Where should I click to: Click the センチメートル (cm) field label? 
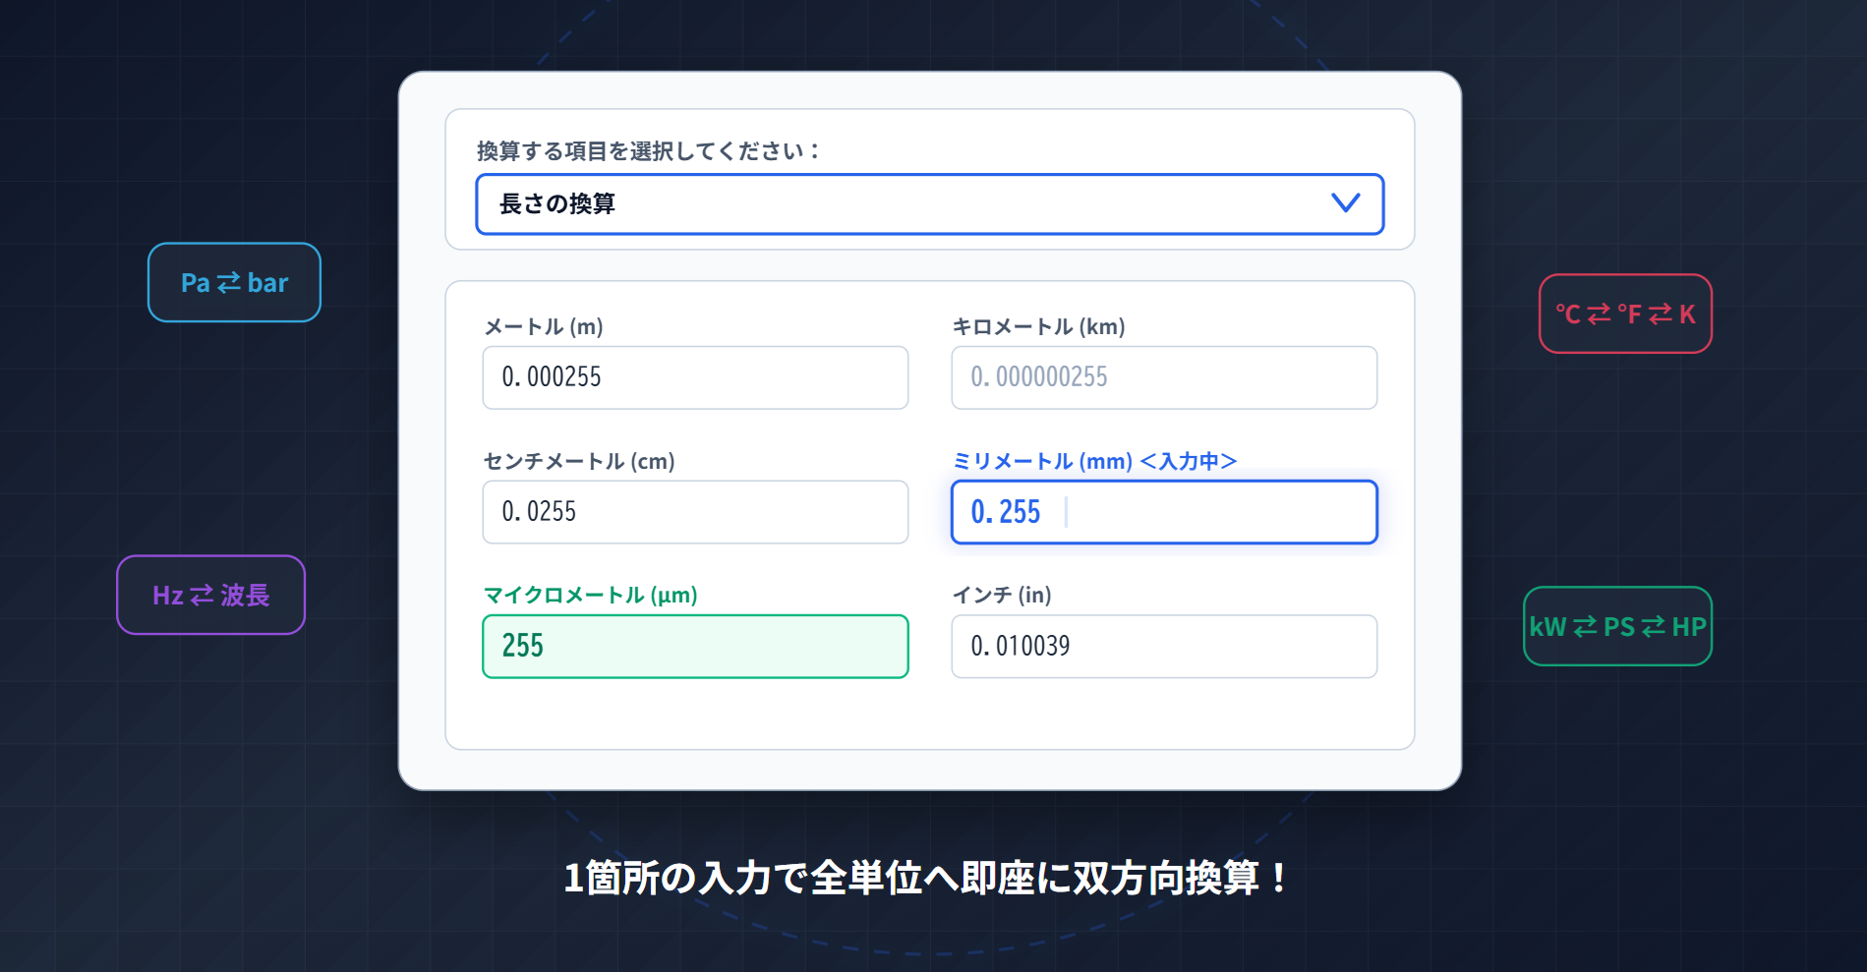[579, 461]
